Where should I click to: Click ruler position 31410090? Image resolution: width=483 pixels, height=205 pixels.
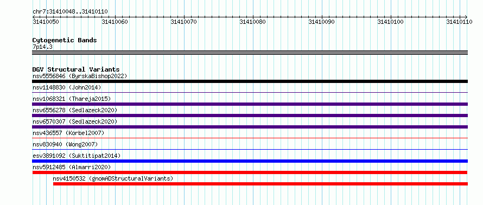tap(322, 22)
